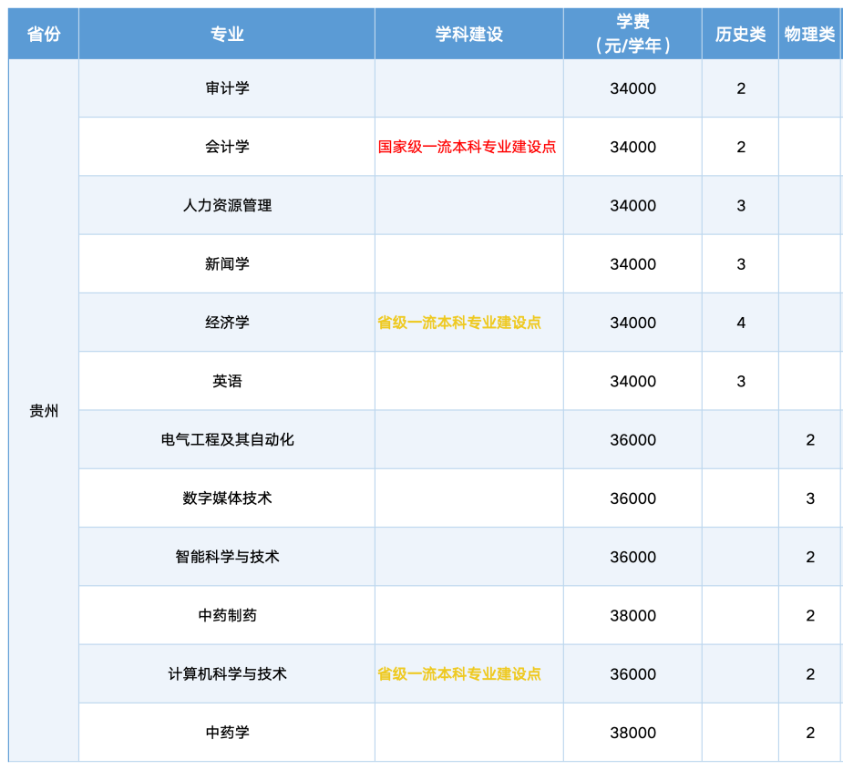The image size is (843, 770).
Task: Select the 英语 major cell
Action: [227, 381]
